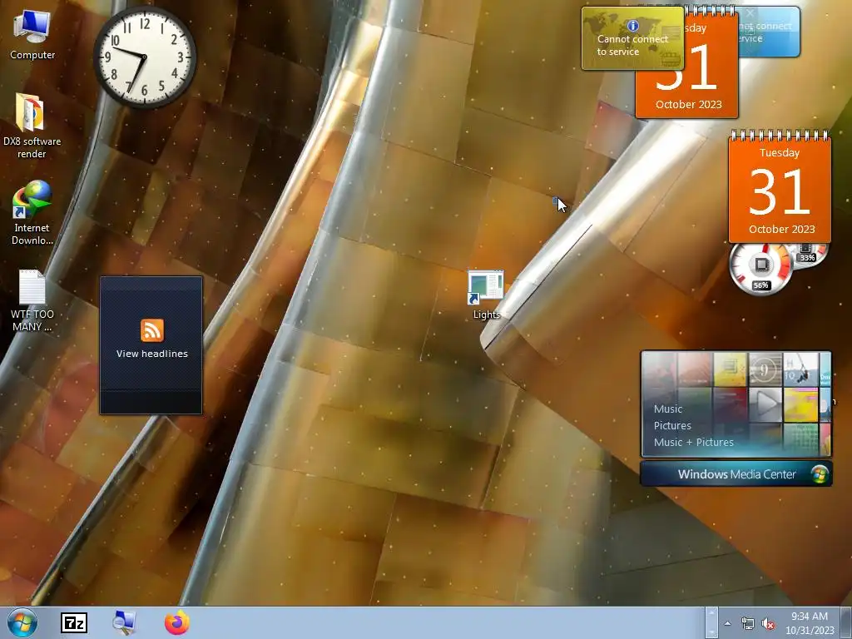The width and height of the screenshot is (852, 639).
Task: Click the Windows Media Center title bar
Action: click(x=736, y=473)
